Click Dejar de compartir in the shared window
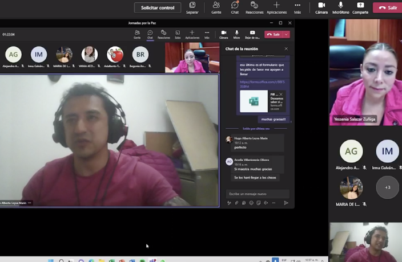The width and height of the screenshot is (402, 262). tap(252, 35)
